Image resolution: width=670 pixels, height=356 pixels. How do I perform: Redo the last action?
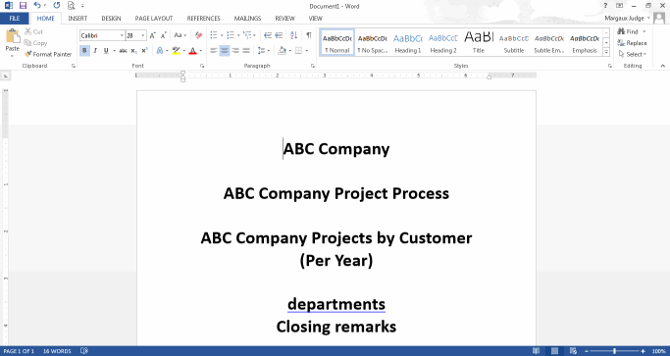[56, 6]
